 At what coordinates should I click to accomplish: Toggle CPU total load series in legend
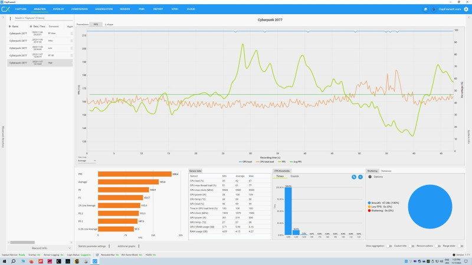265,162
